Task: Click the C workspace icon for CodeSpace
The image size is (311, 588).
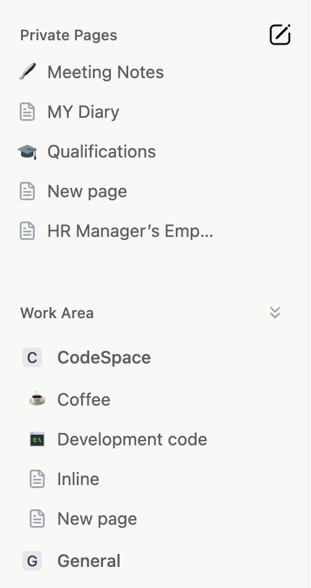Action: (32, 357)
